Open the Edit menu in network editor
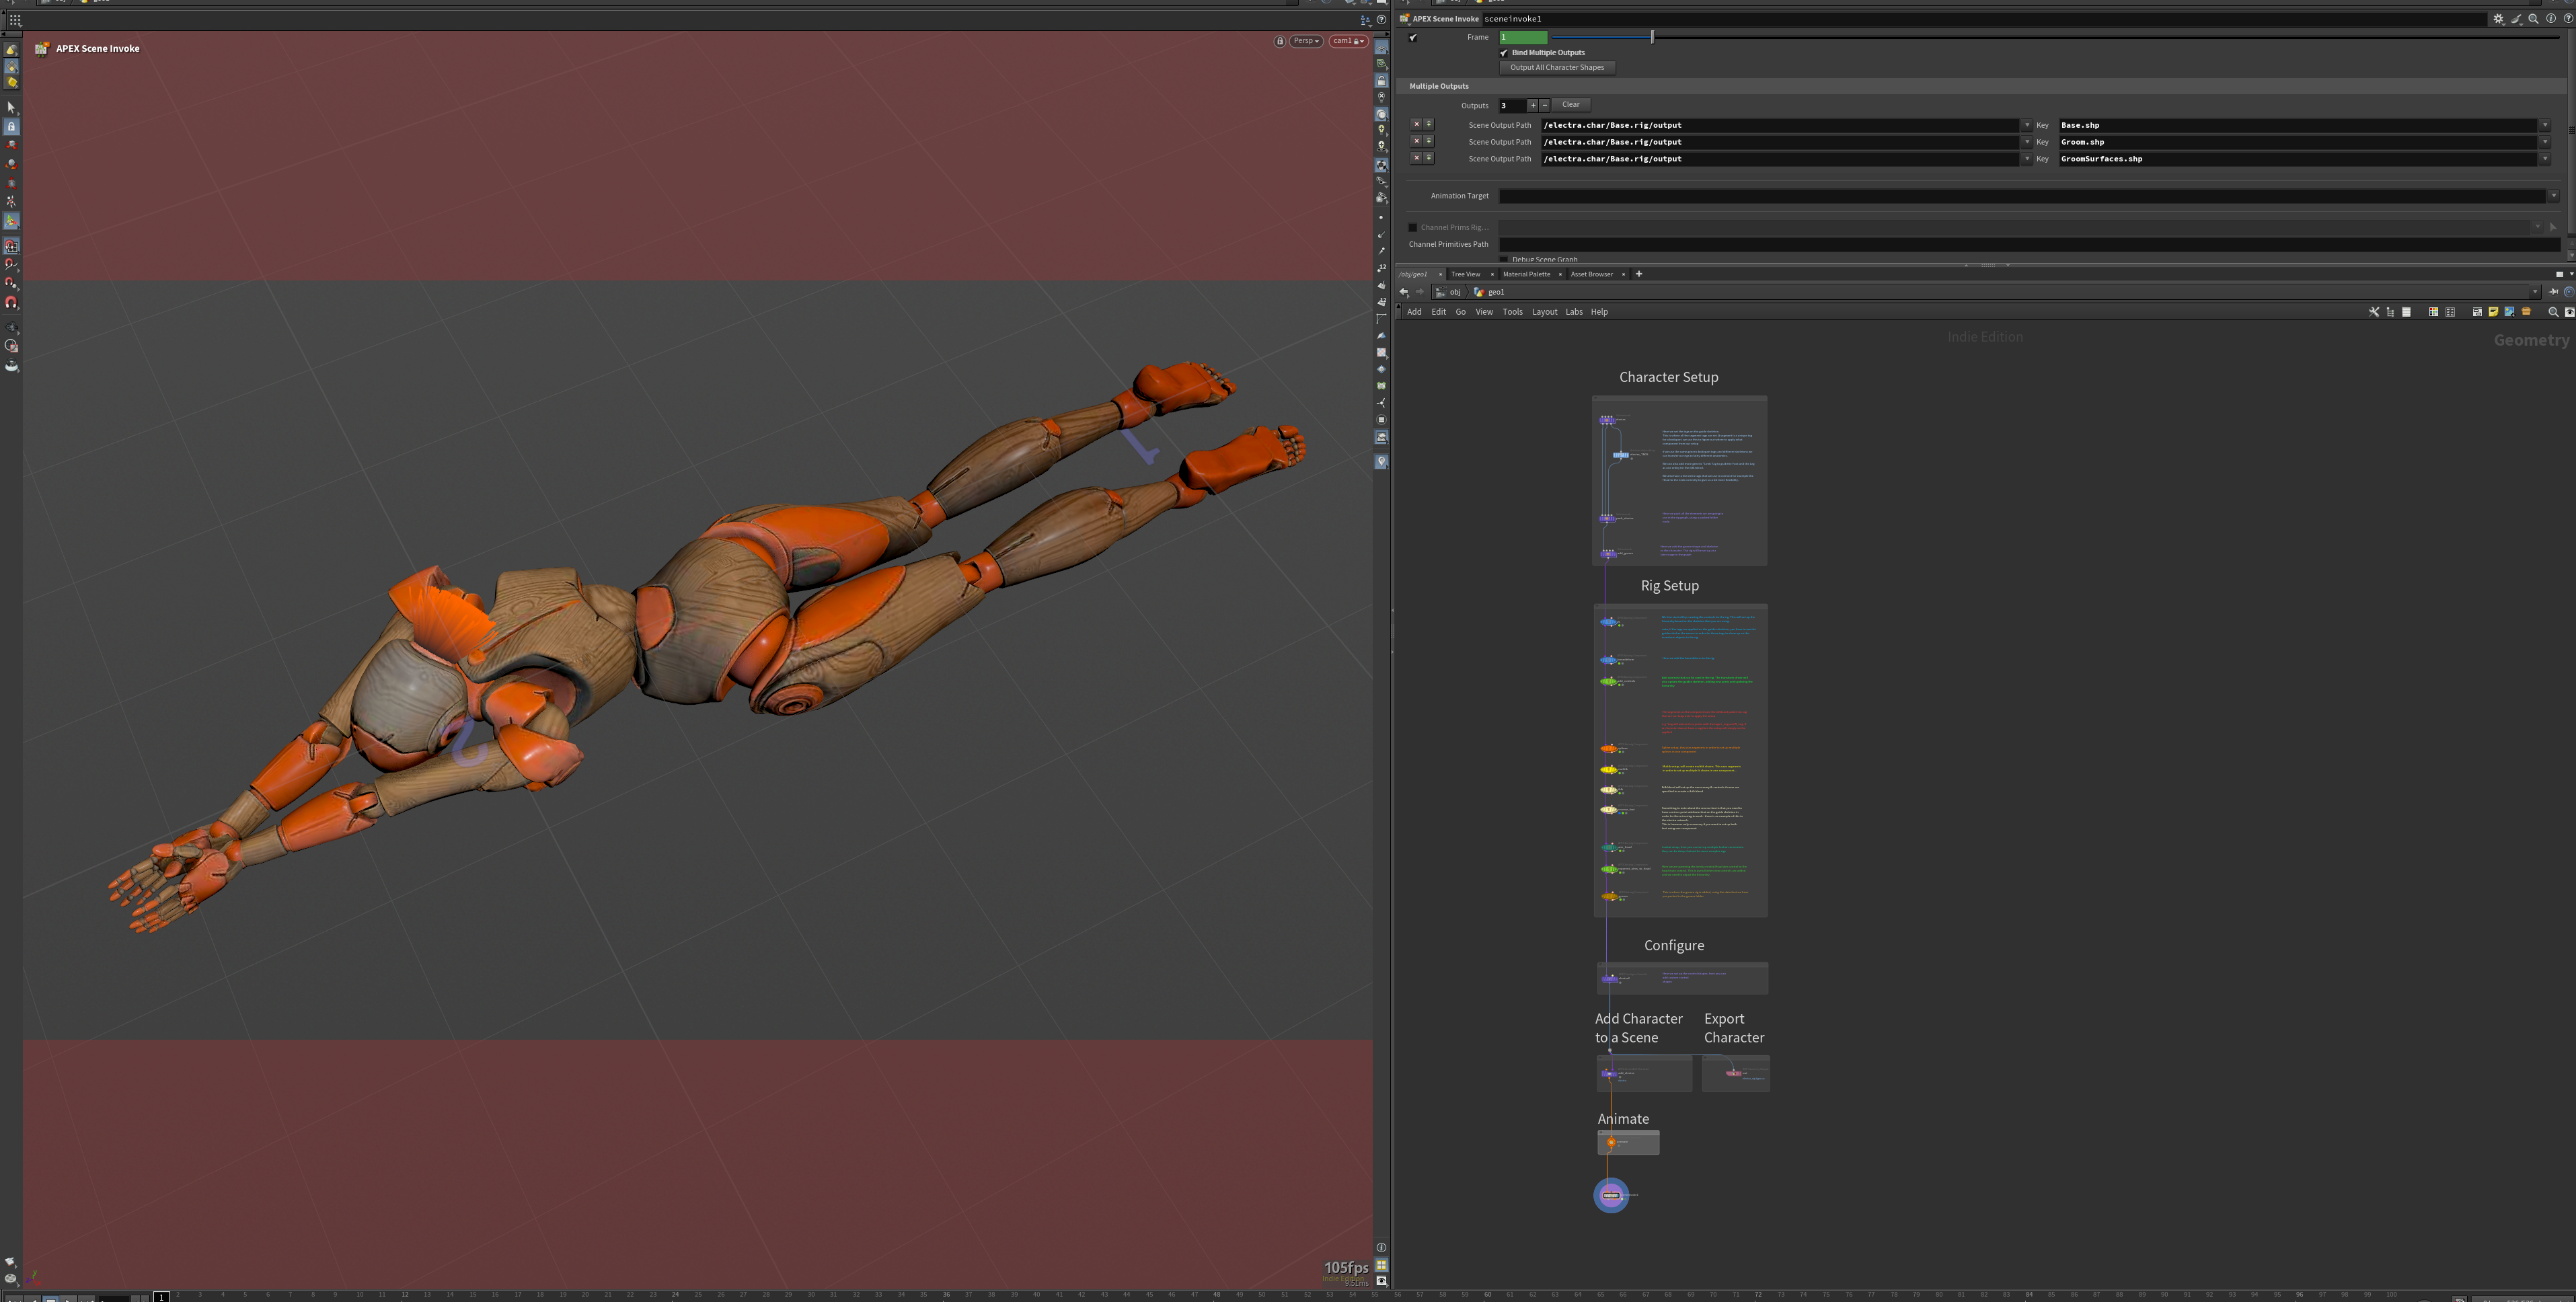The height and width of the screenshot is (1302, 2576). point(1438,312)
